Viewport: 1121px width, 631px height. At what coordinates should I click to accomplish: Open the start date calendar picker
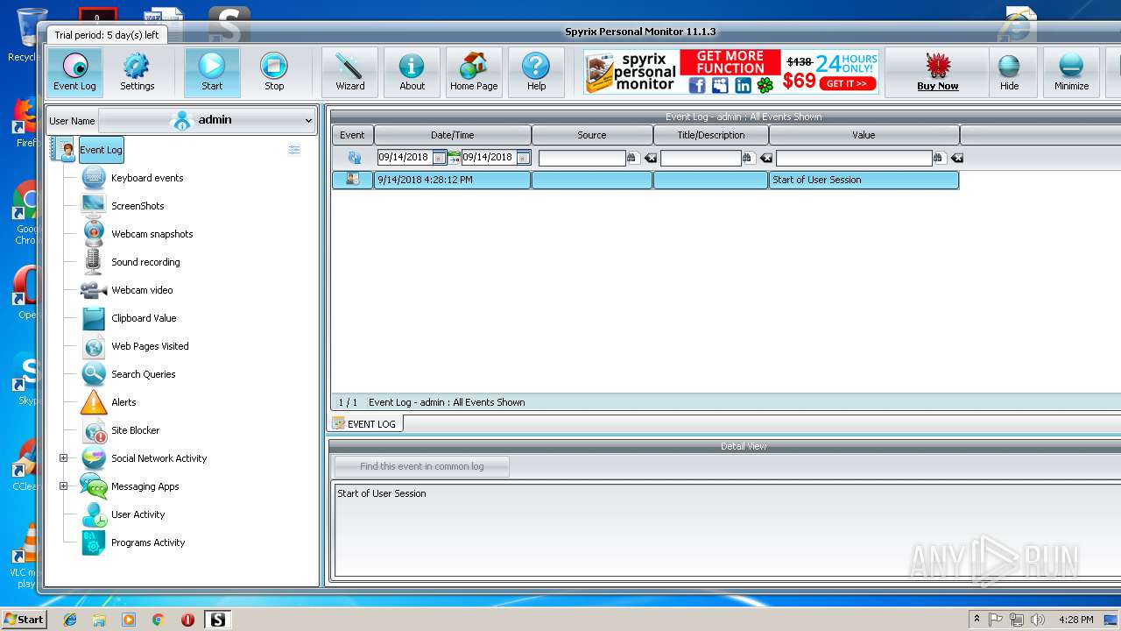point(439,158)
